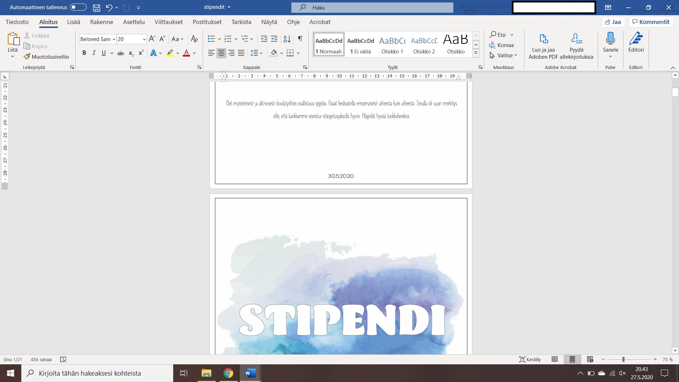679x382 pixels.
Task: Open the font size dropdown
Action: pyautogui.click(x=144, y=39)
